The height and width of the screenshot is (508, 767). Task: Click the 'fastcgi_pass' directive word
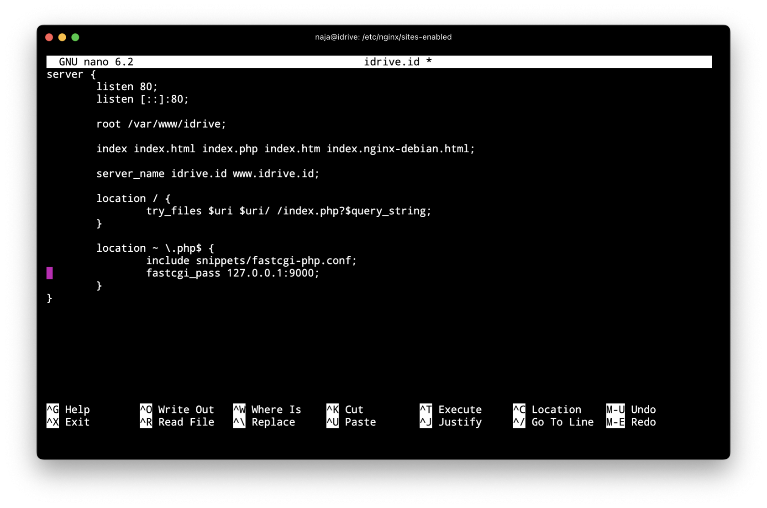[183, 273]
